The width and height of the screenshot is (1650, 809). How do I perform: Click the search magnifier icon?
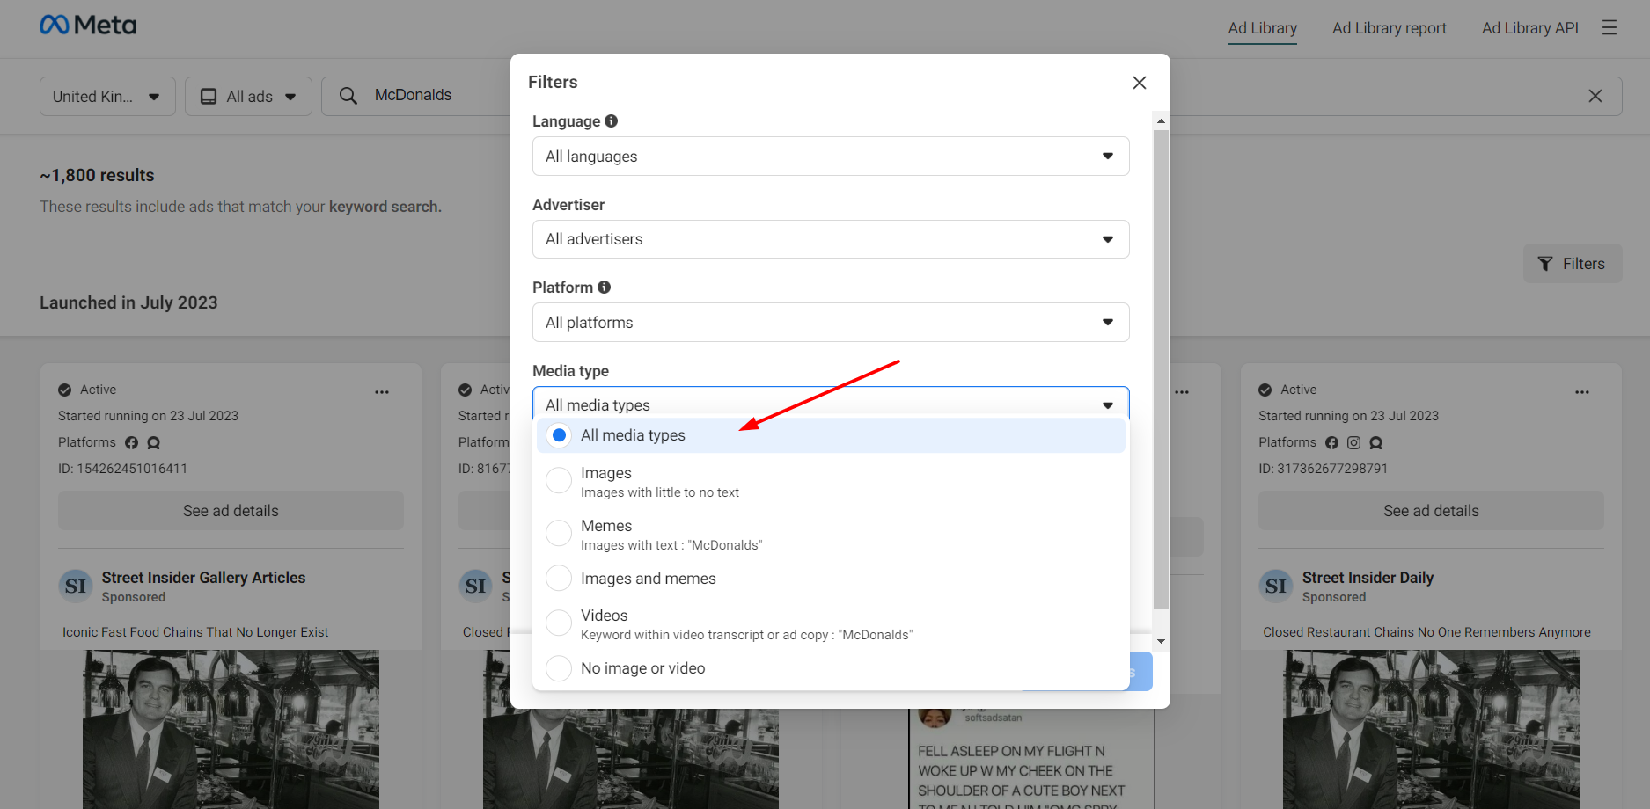pyautogui.click(x=348, y=95)
